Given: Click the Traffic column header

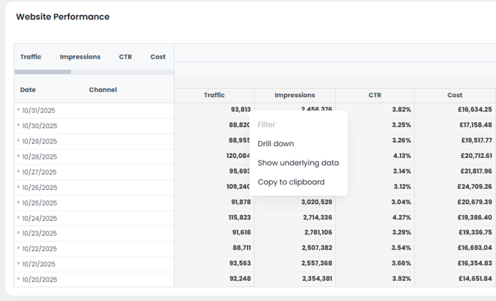Looking at the screenshot, I should point(214,95).
